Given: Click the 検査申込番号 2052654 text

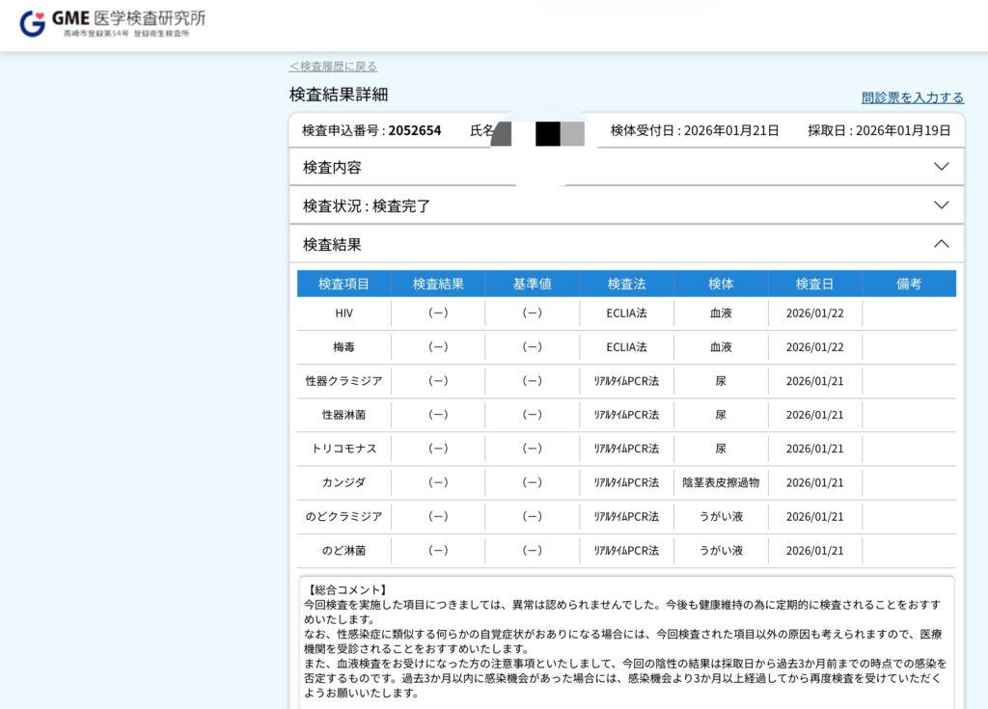Looking at the screenshot, I should [371, 130].
